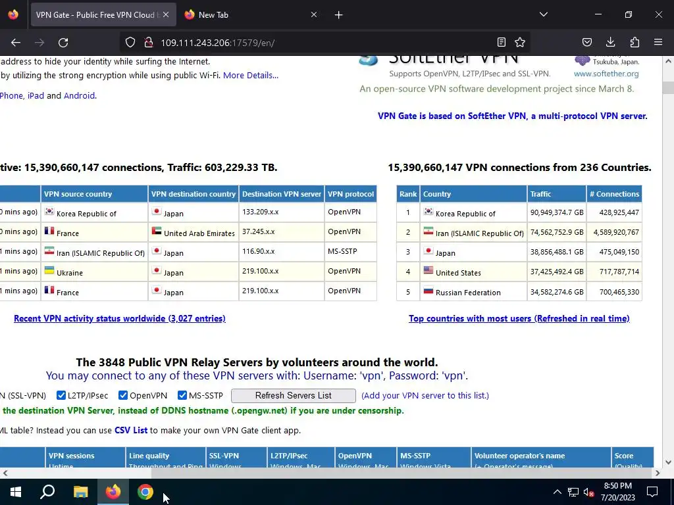The image size is (674, 505).
Task: Close the New Tab tab
Action: 314,14
